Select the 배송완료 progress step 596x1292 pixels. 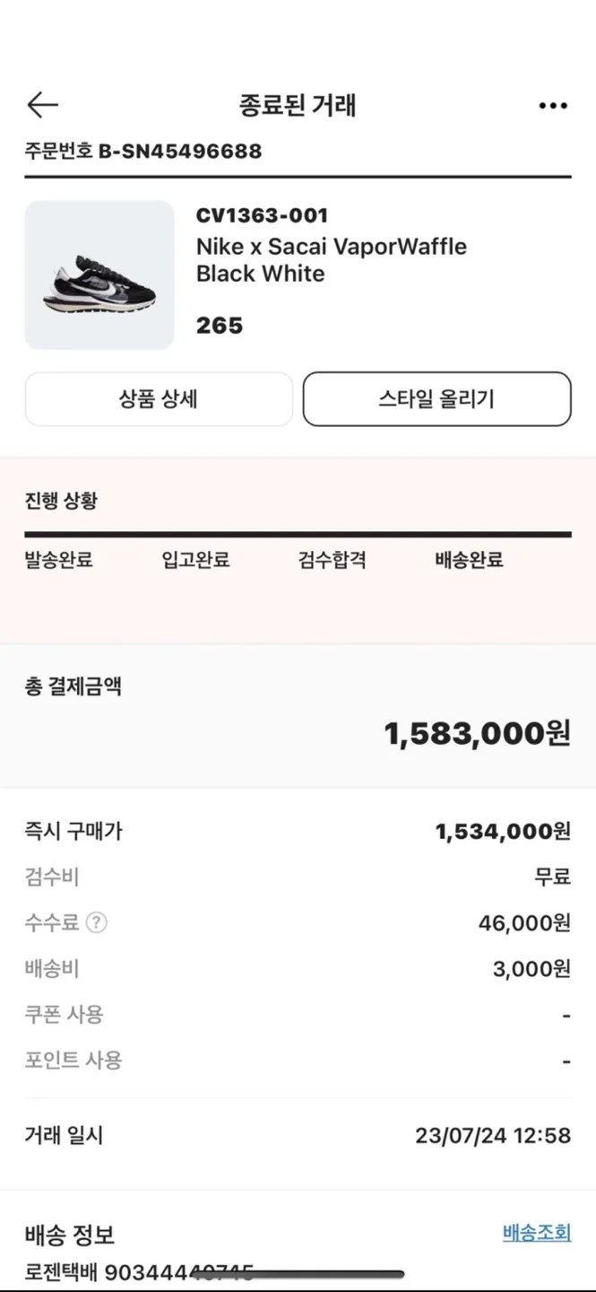click(x=469, y=560)
